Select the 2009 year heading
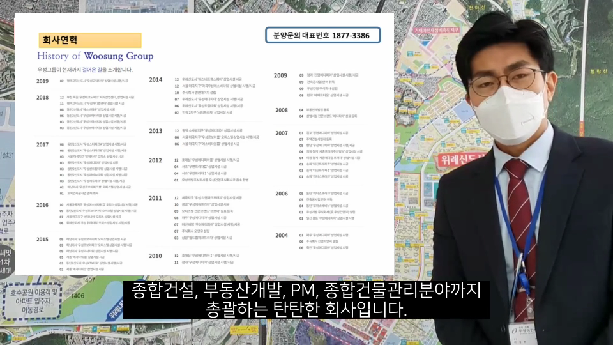This screenshot has height=345, width=613. pyautogui.click(x=280, y=76)
